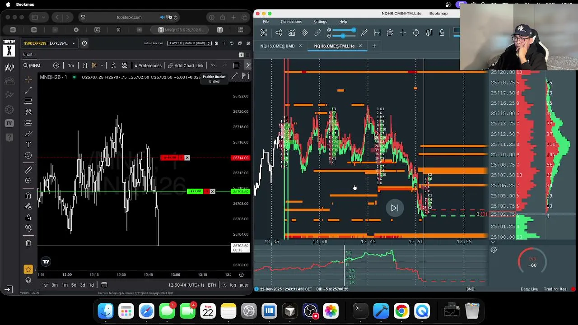Undo the last chart action

[x=213, y=65]
